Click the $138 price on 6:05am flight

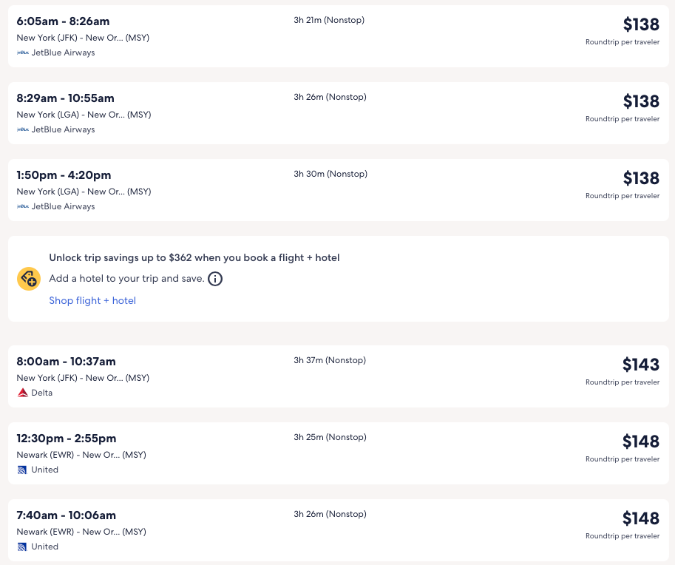tap(640, 24)
